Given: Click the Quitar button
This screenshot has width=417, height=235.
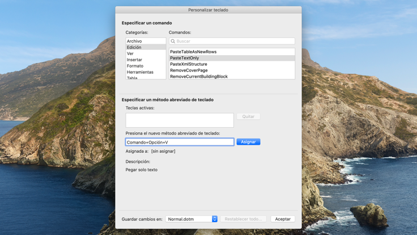Looking at the screenshot, I should point(248,116).
